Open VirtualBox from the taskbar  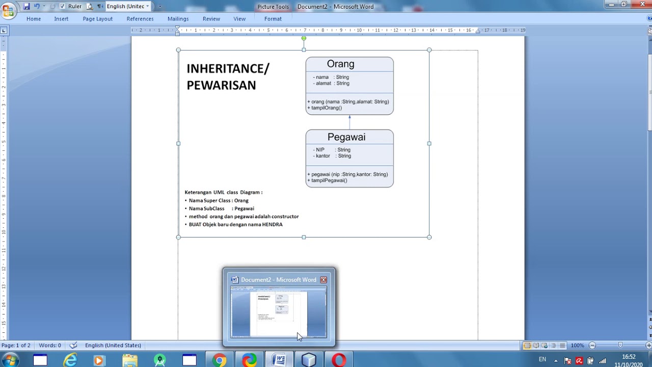tap(309, 360)
